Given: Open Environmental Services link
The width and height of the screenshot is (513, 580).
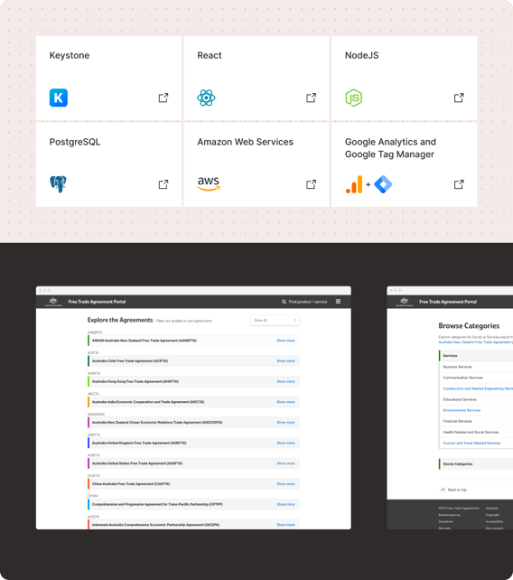Looking at the screenshot, I should (x=462, y=410).
